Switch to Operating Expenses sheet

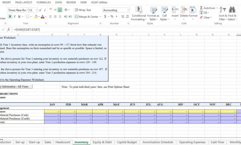(192, 142)
